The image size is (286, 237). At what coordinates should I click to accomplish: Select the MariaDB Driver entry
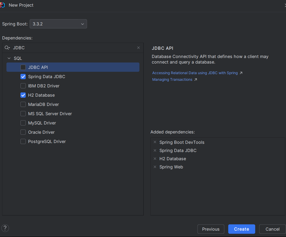coord(44,104)
